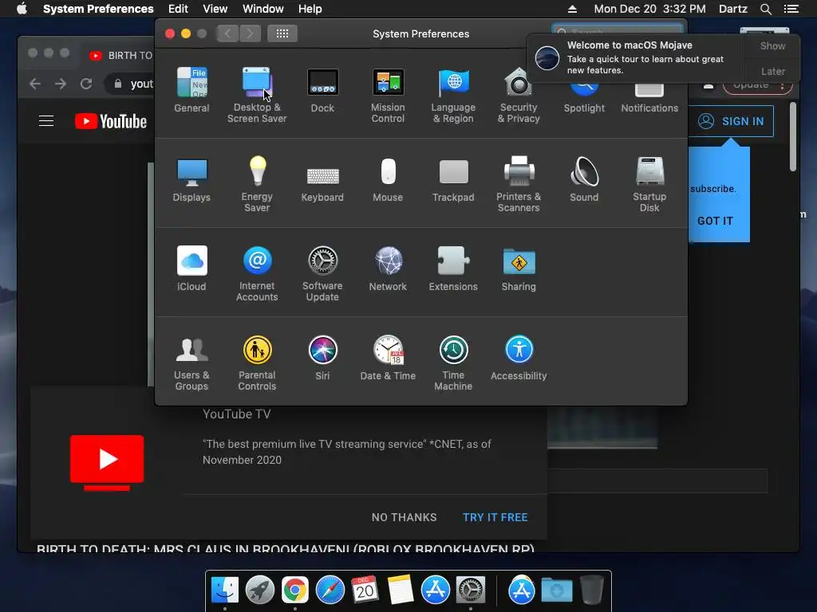Click the YouTube logo in Chrome
Image resolution: width=817 pixels, height=612 pixels.
coord(111,121)
